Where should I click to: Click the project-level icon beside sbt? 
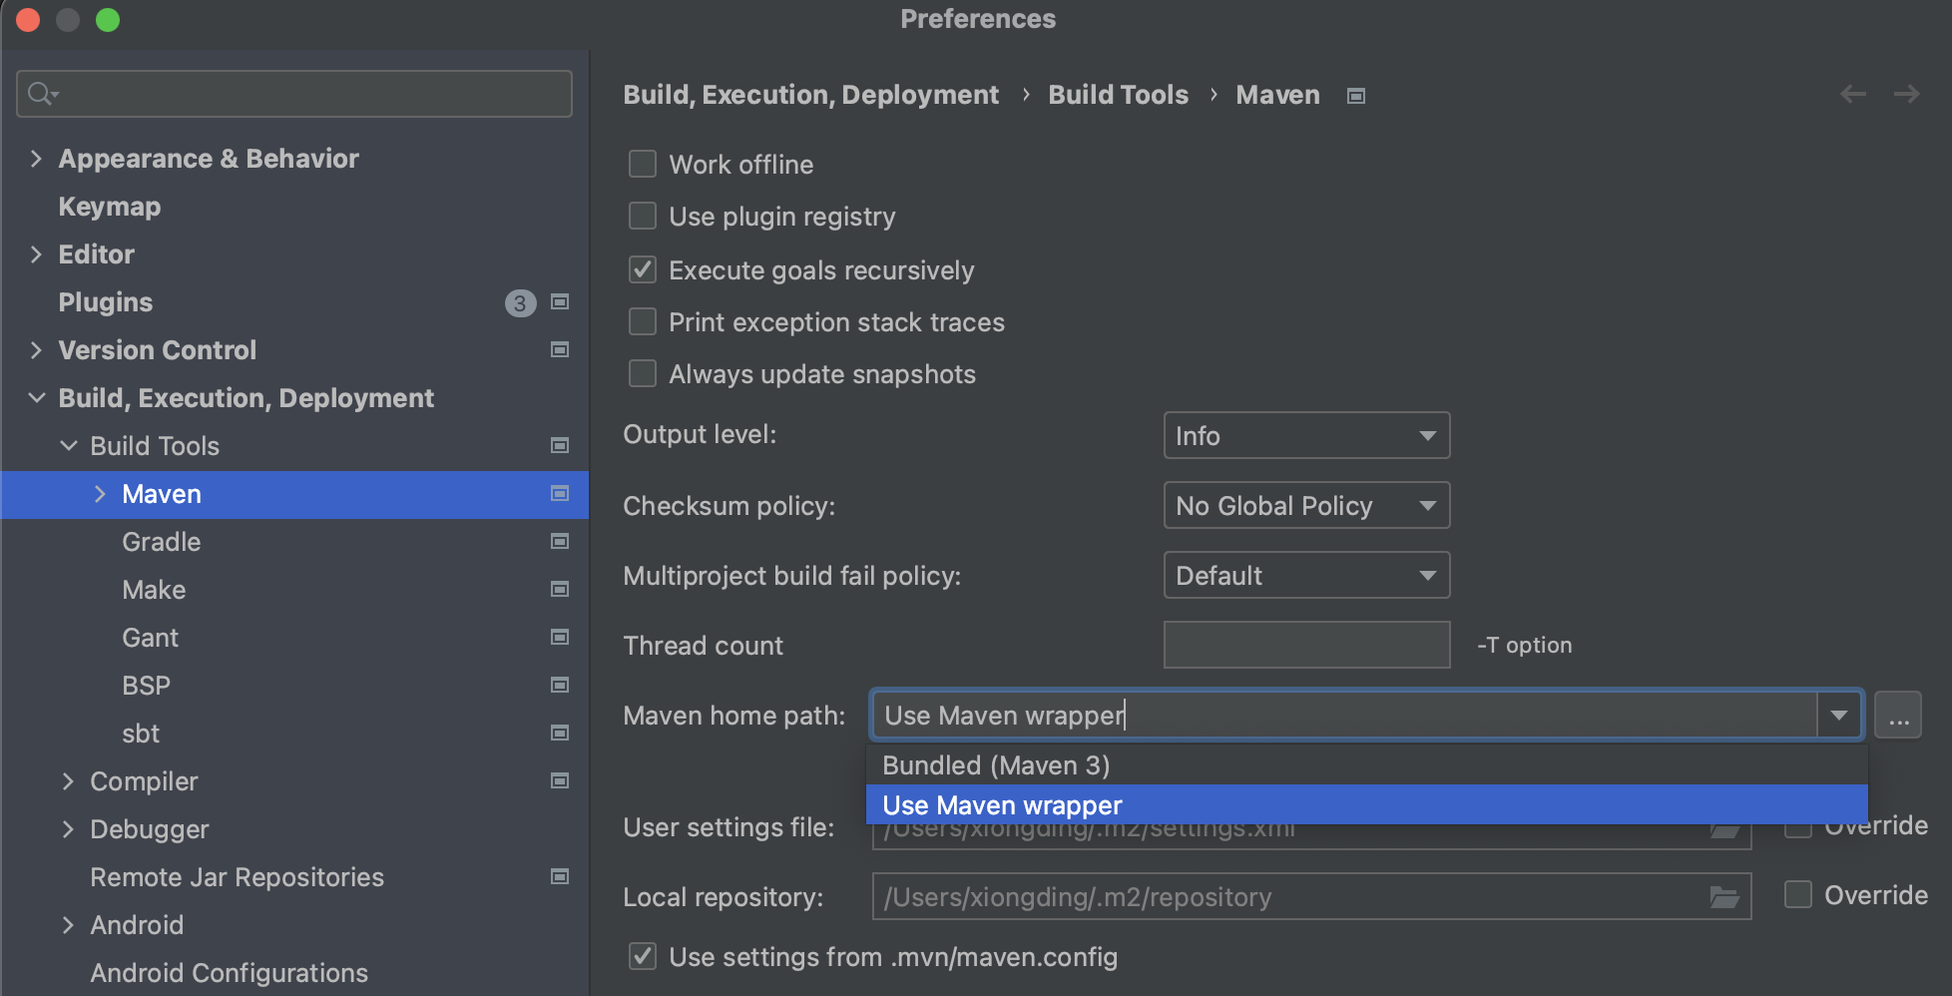click(x=560, y=734)
